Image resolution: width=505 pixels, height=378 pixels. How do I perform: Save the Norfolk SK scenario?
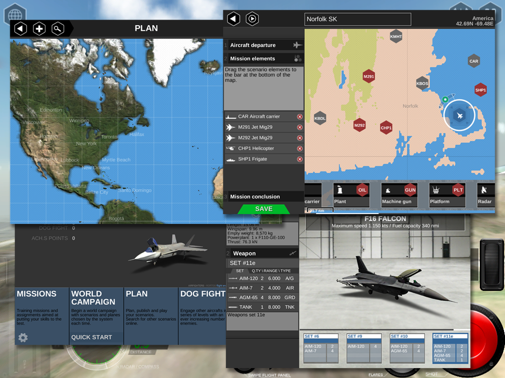[x=264, y=209]
